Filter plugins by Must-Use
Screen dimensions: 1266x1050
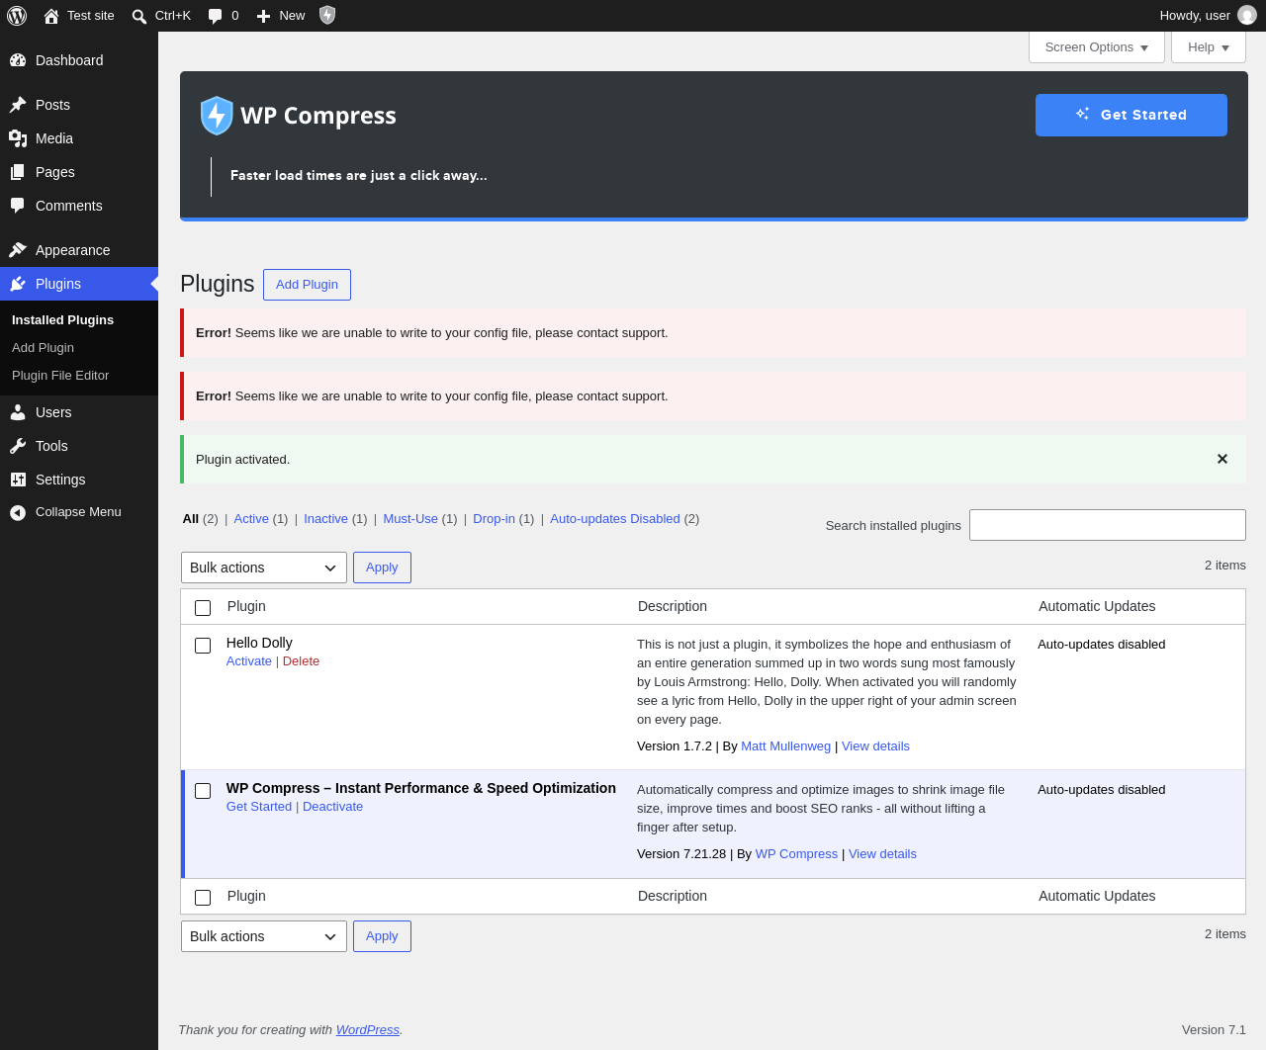pyautogui.click(x=410, y=519)
